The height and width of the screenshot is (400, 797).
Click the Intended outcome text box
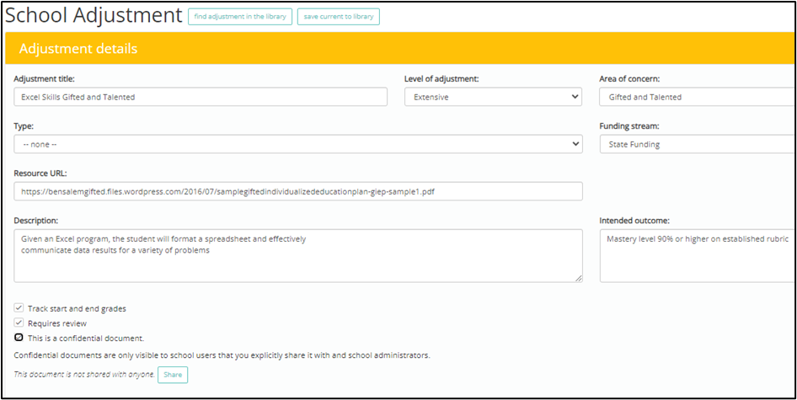[698, 256]
